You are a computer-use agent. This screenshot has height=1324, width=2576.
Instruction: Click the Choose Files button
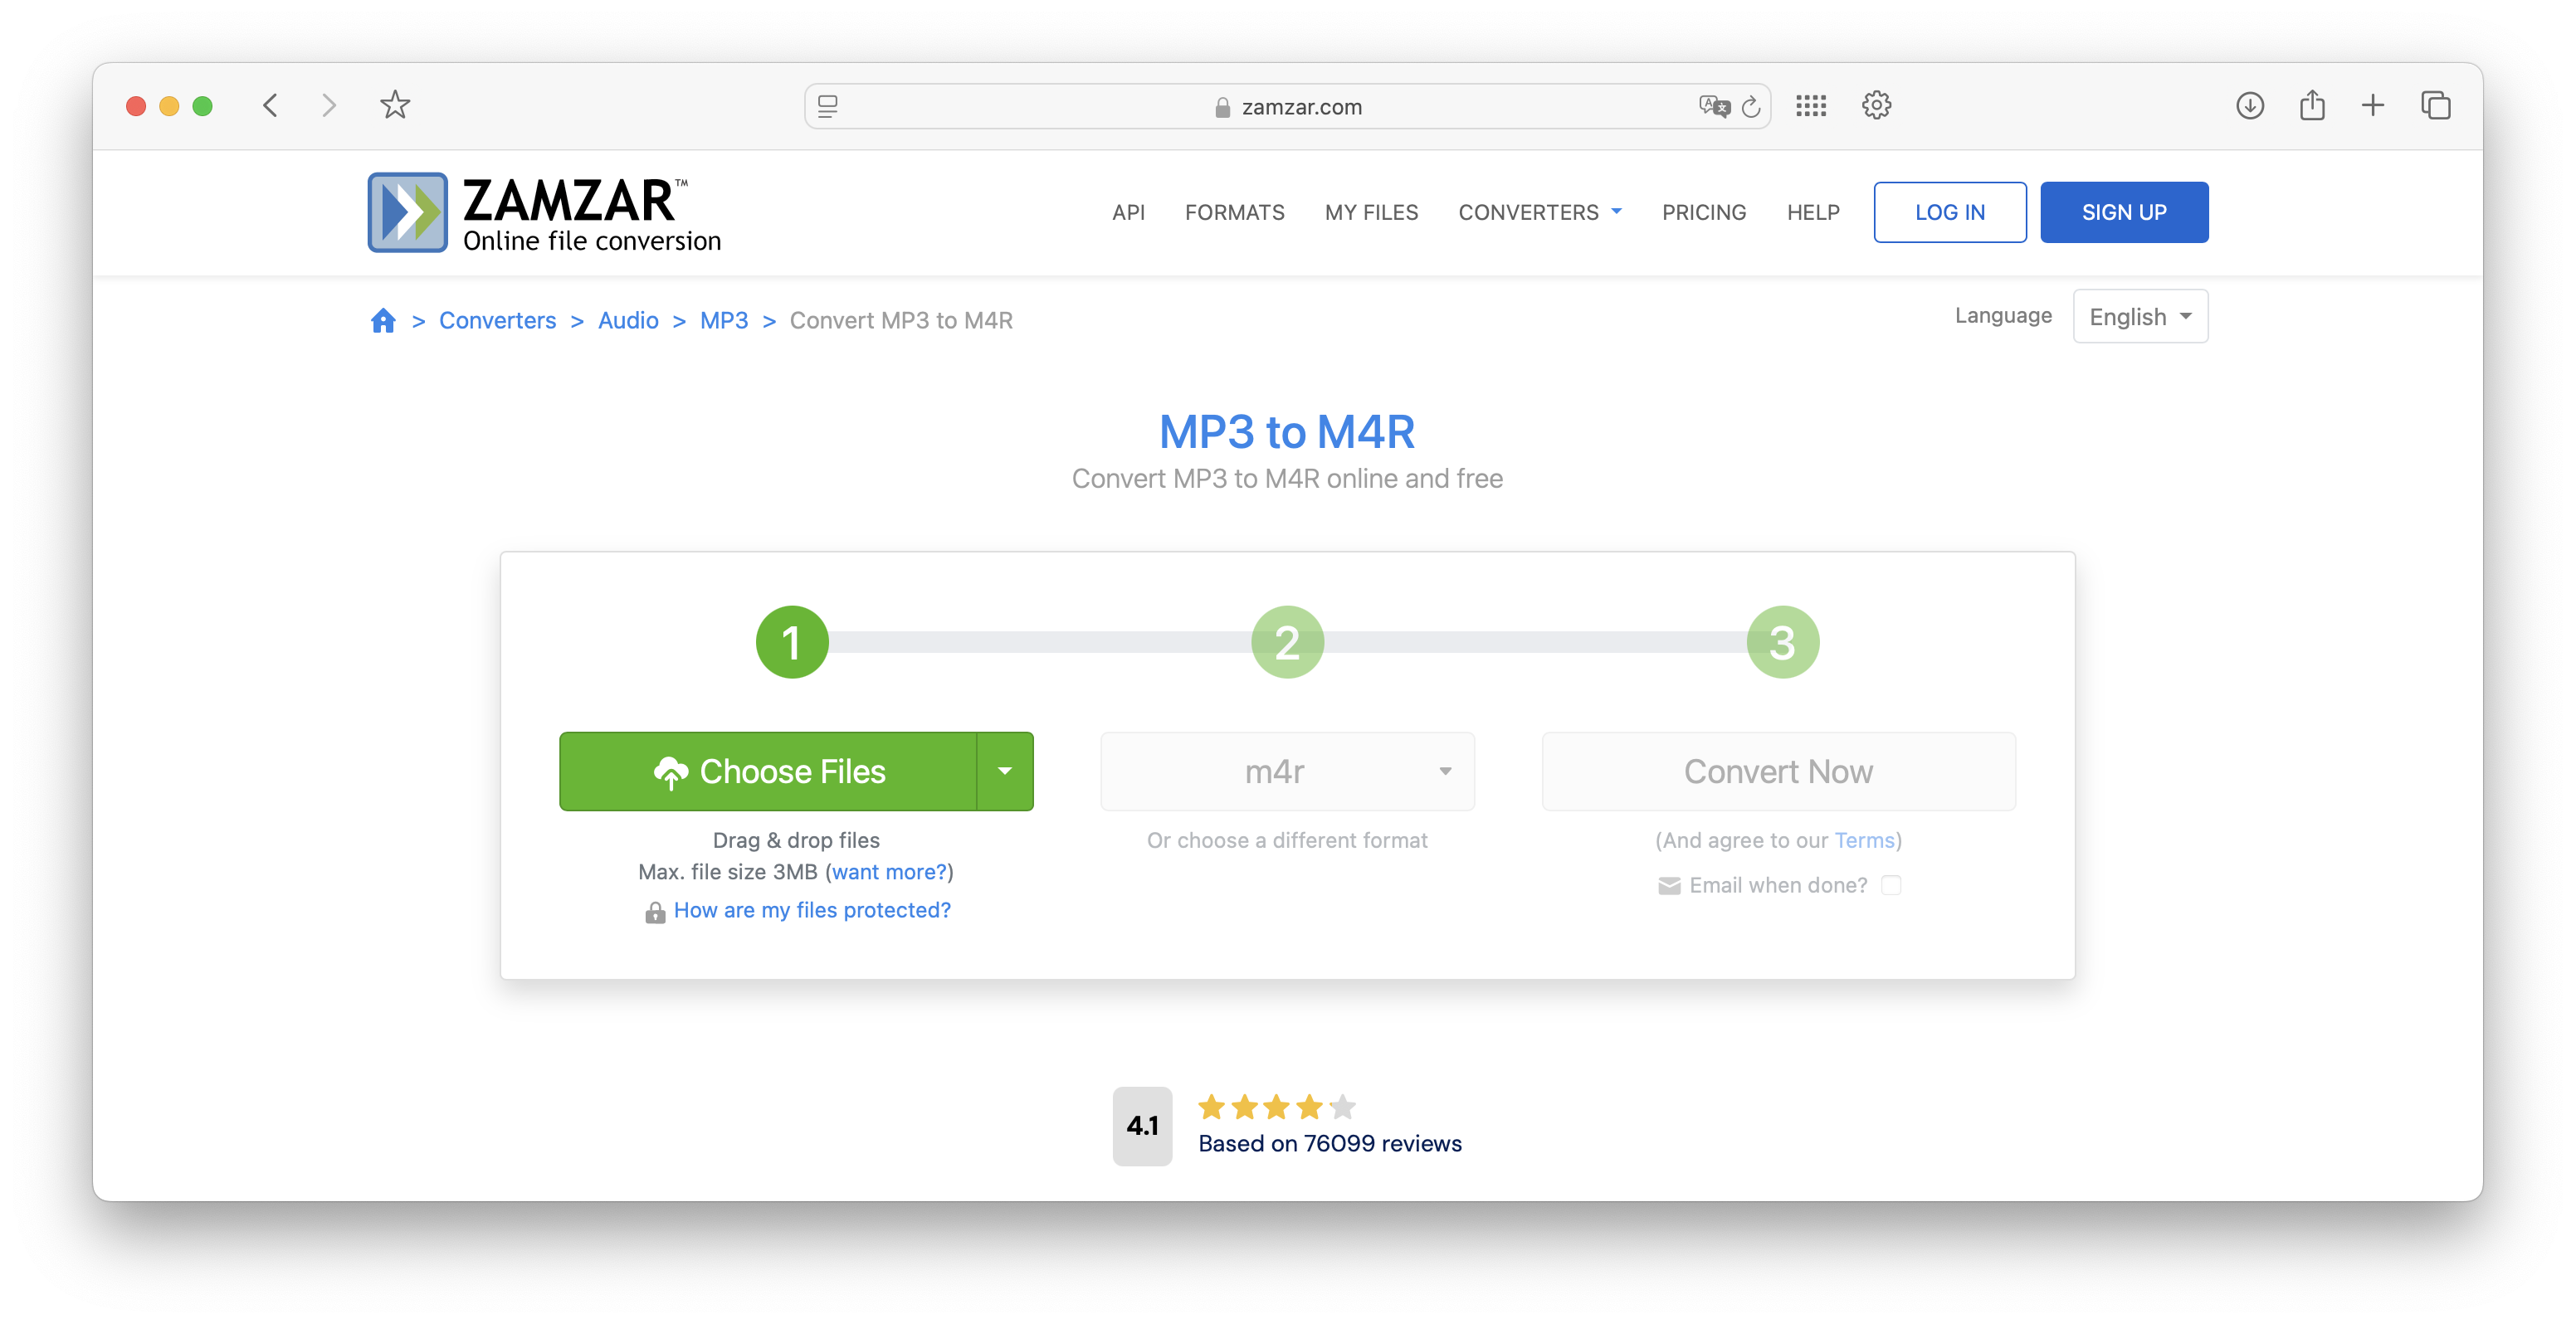click(x=768, y=772)
